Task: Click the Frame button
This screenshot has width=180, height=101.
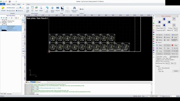Action: click(159, 48)
